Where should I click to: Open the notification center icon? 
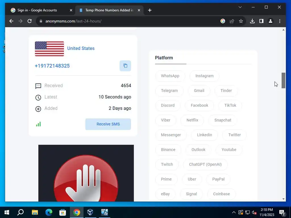pyautogui.click(x=282, y=212)
